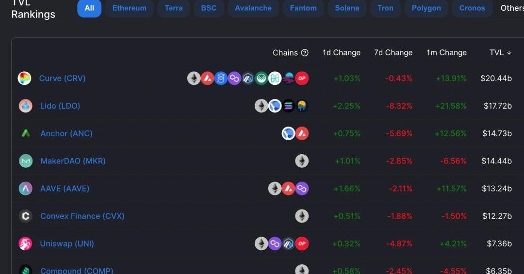524x274 pixels.
Task: Select the All chains filter tab
Action: pos(89,8)
